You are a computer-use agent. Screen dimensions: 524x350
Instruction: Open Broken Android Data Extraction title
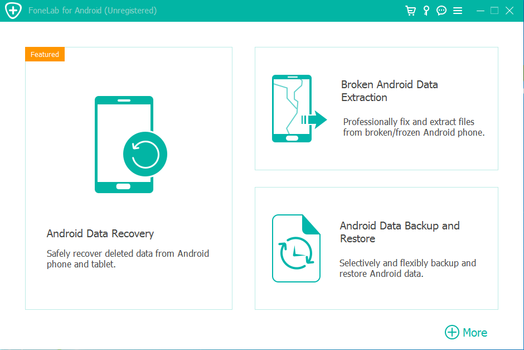[389, 91]
